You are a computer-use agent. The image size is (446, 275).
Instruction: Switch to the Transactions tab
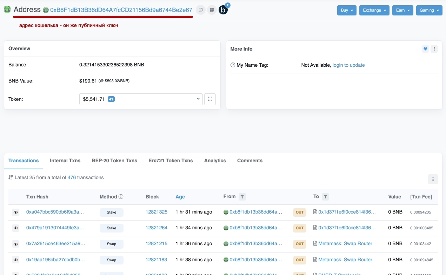click(24, 161)
